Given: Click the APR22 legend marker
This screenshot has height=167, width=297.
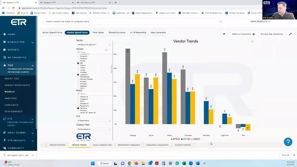Looking at the screenshot, I should point(172,139).
